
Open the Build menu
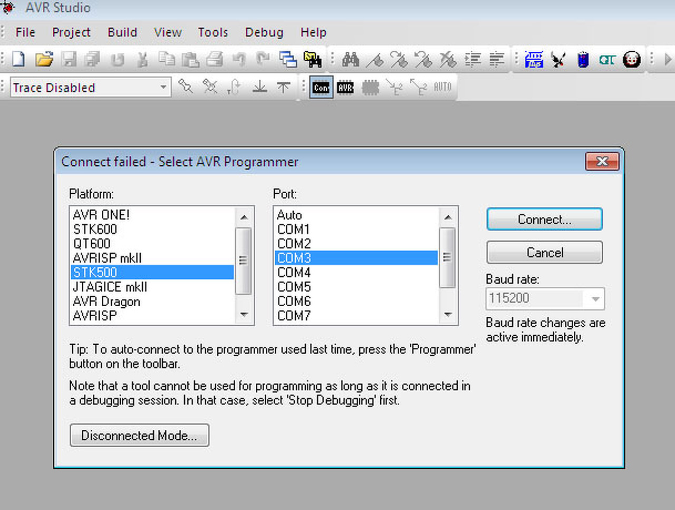click(122, 32)
